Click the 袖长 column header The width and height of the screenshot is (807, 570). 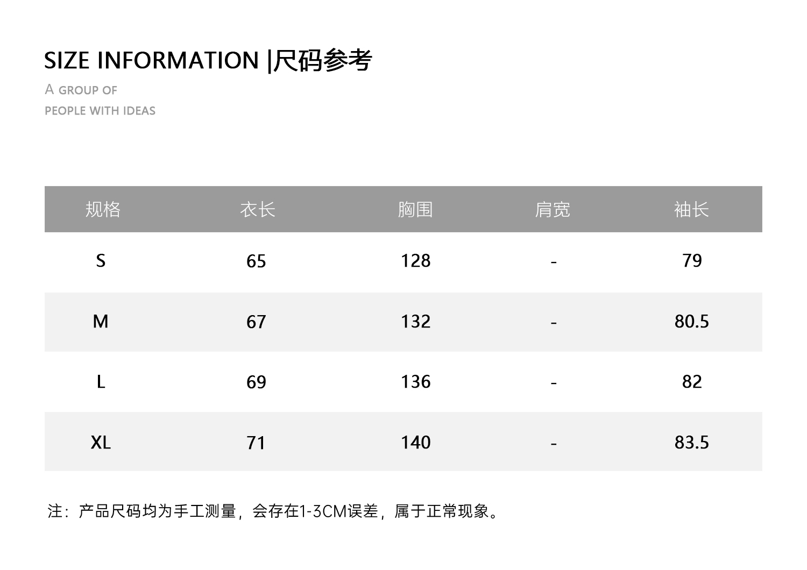[691, 209]
